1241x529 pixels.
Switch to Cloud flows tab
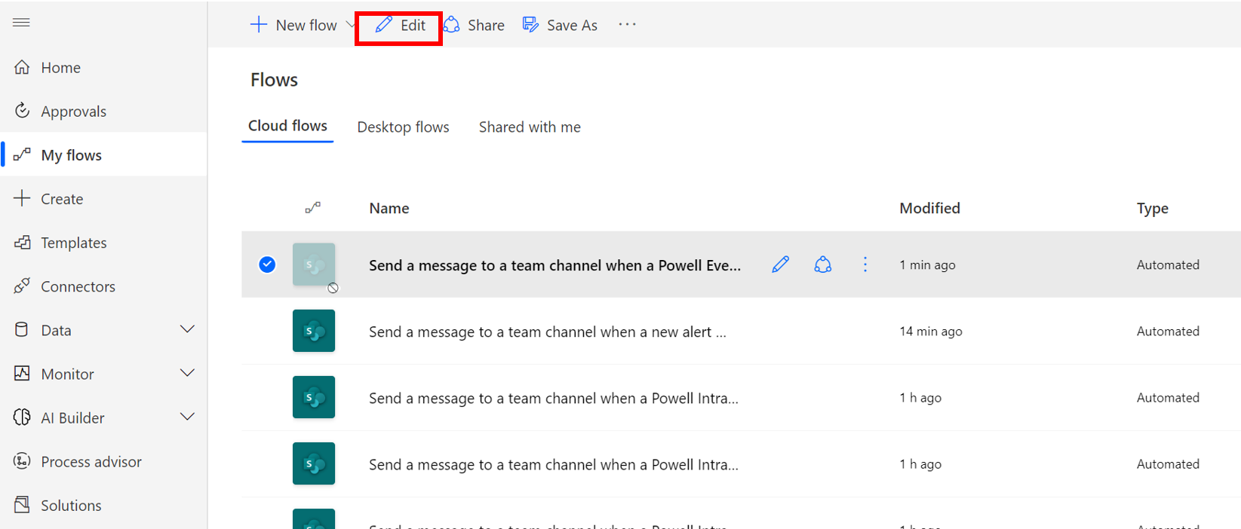287,126
